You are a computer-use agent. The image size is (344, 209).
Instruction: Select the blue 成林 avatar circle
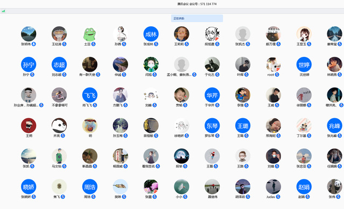(x=151, y=34)
